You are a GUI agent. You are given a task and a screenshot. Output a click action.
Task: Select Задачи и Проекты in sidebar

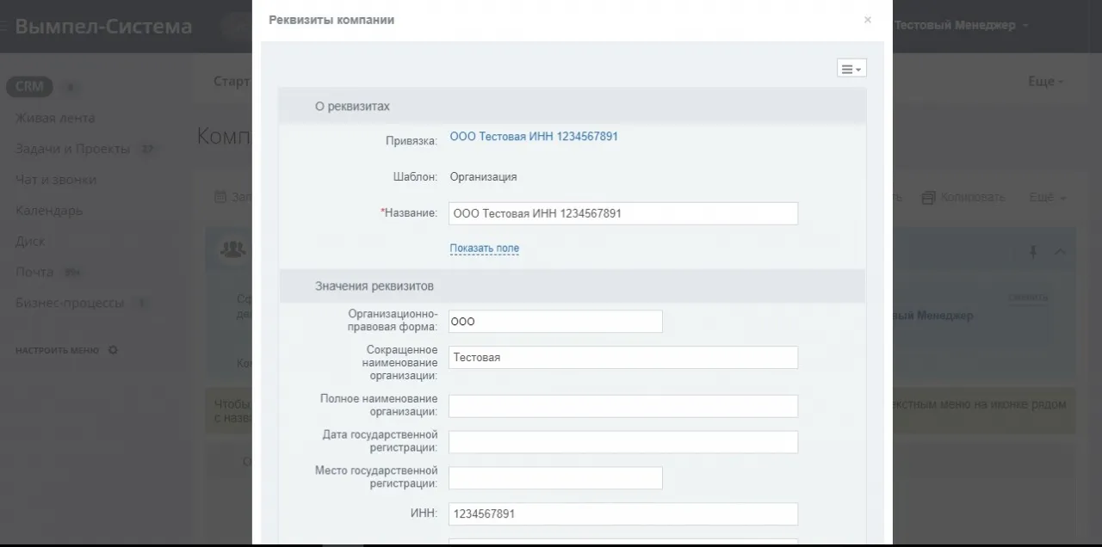pyautogui.click(x=73, y=149)
